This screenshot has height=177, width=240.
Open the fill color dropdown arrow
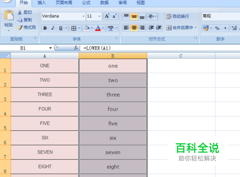92,28
